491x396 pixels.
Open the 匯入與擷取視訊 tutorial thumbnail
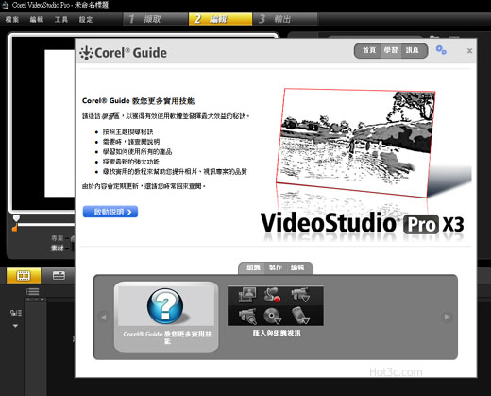pos(276,306)
